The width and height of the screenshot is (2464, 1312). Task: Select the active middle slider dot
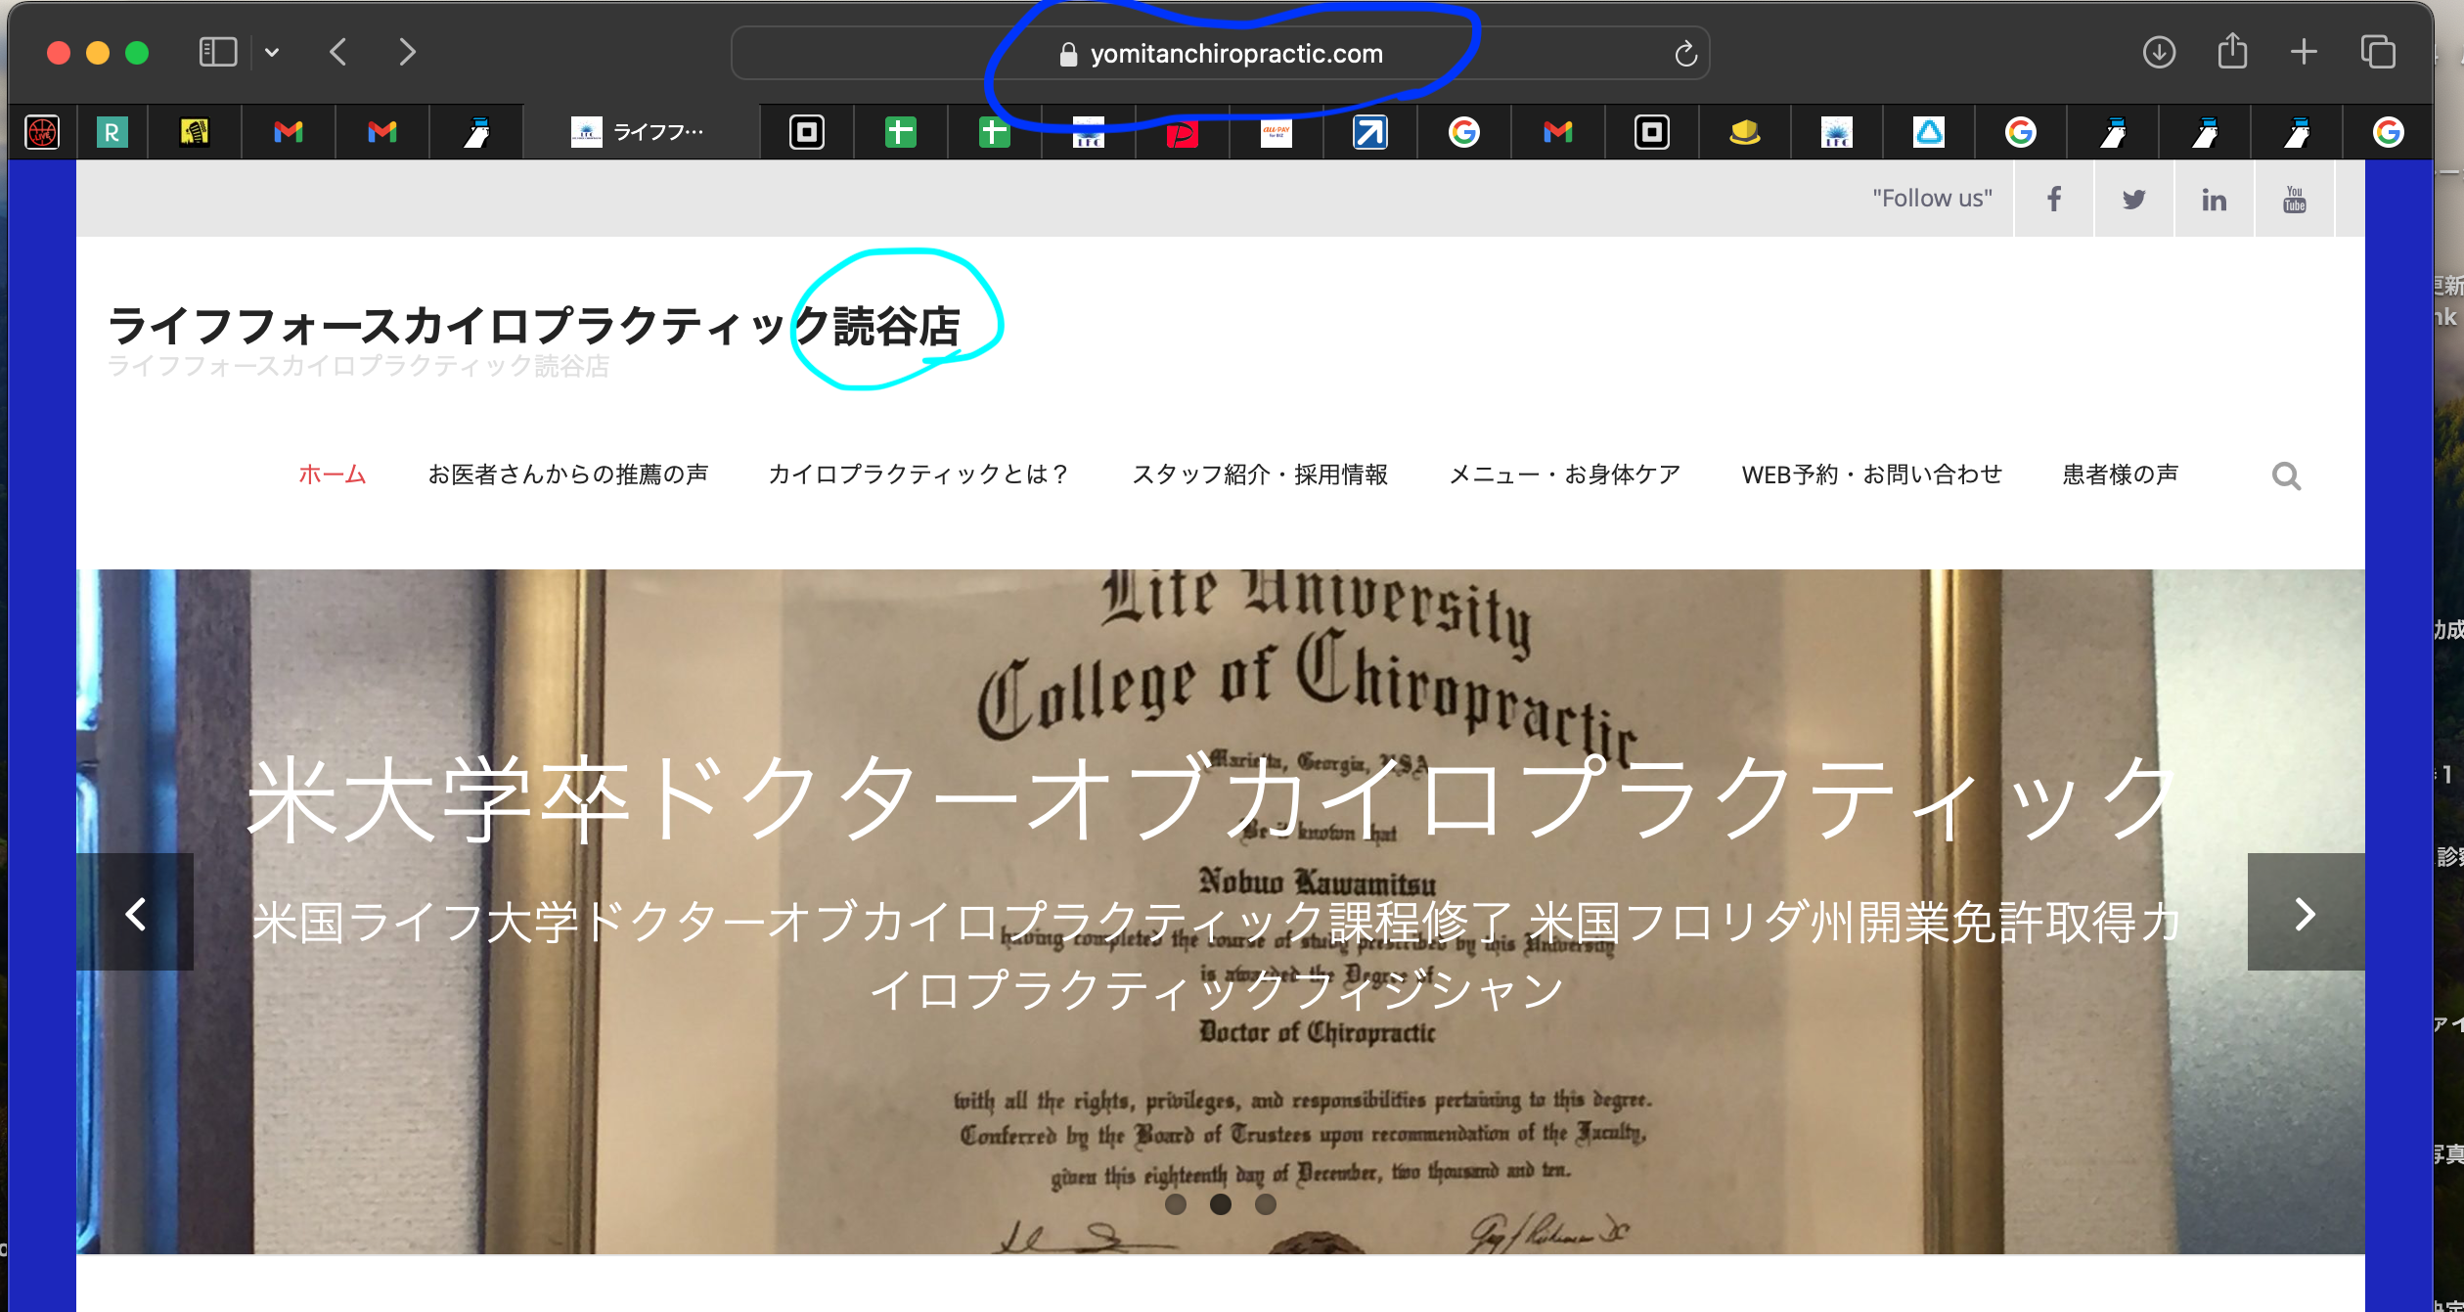1221,1204
